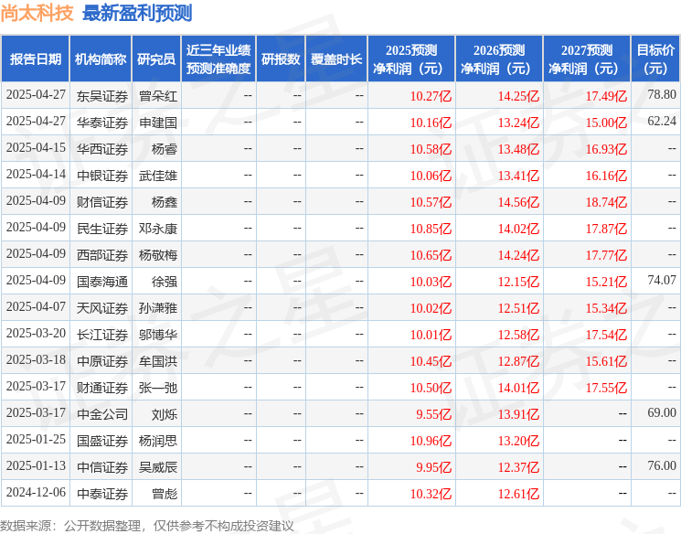Click the date 2025-04-15
Viewport: 681px width, 534px height.
36,147
